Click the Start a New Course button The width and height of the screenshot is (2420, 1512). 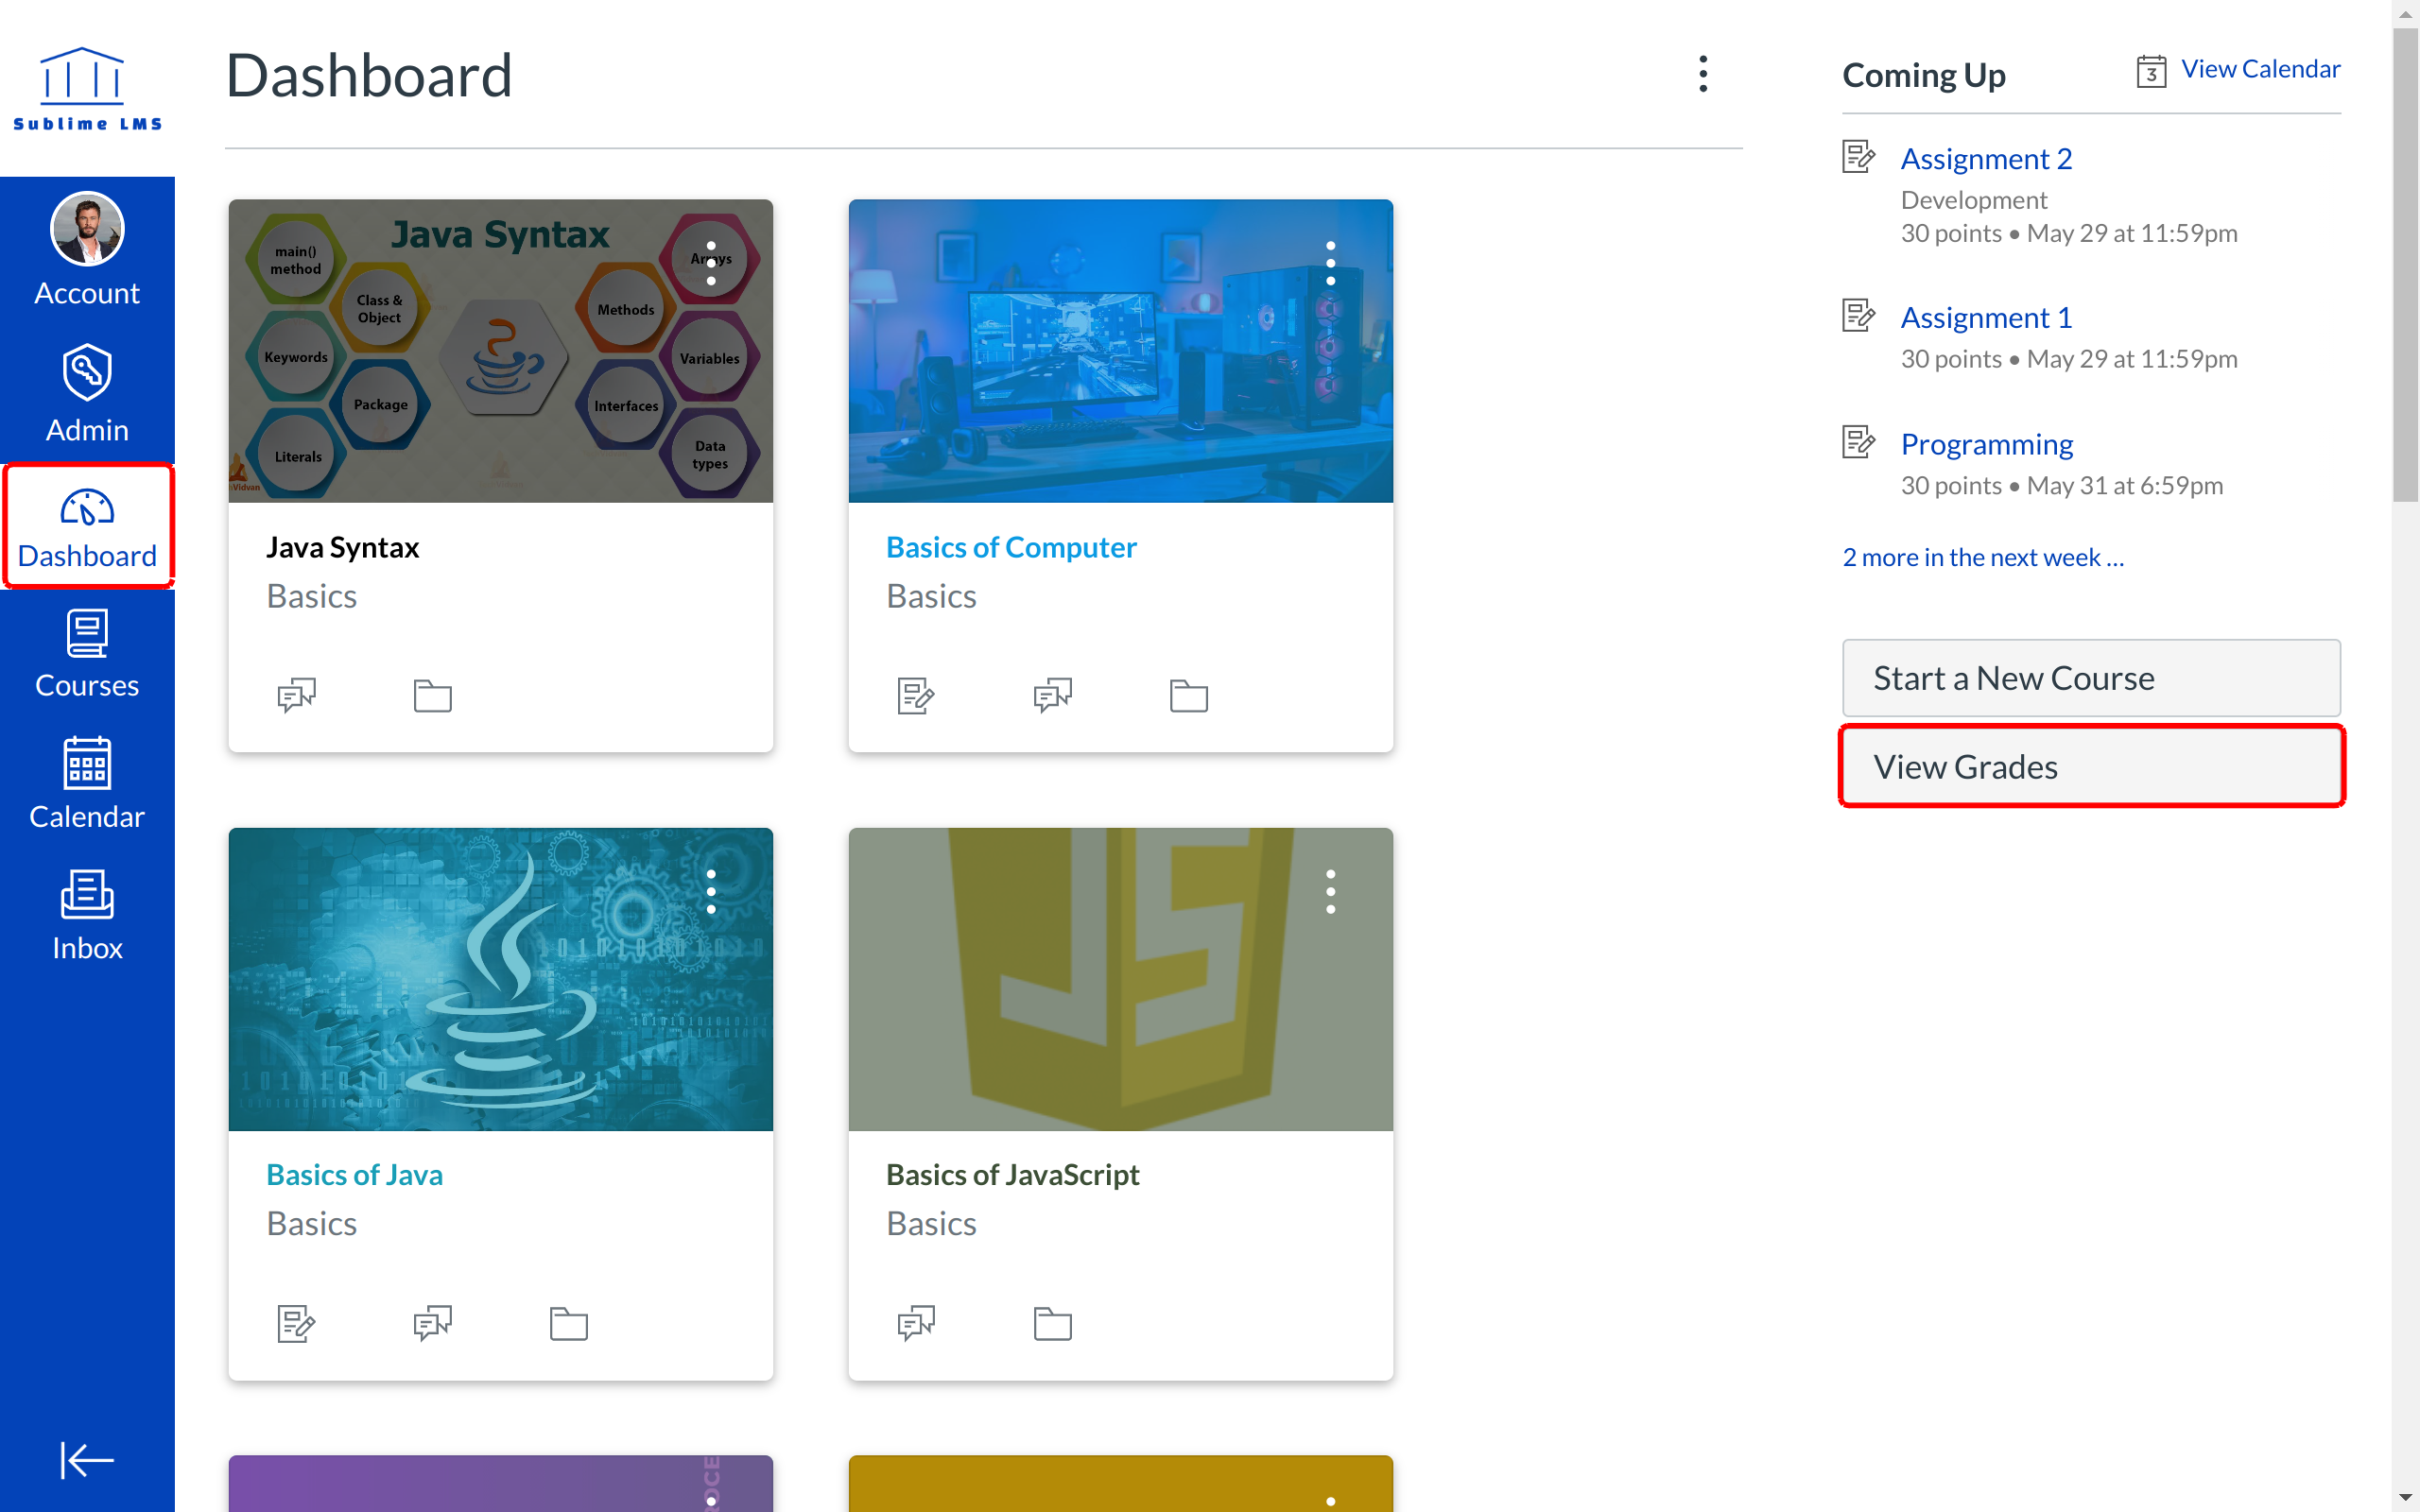2090,678
